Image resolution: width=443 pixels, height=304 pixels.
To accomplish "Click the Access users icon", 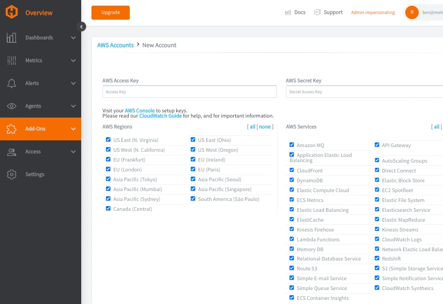I will (x=11, y=152).
